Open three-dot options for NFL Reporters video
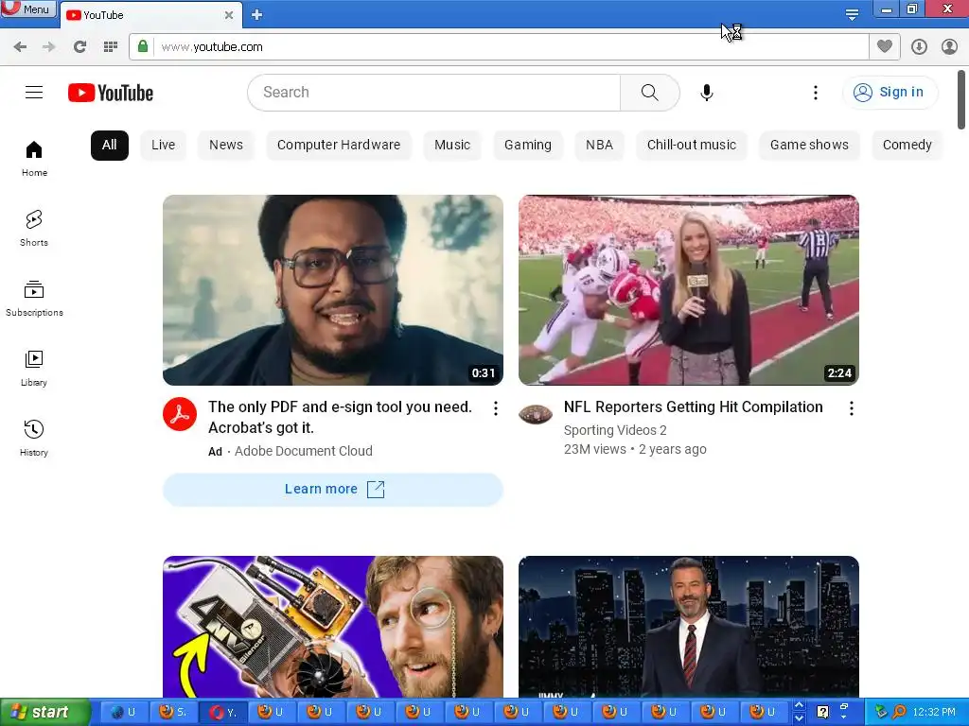 tap(852, 408)
